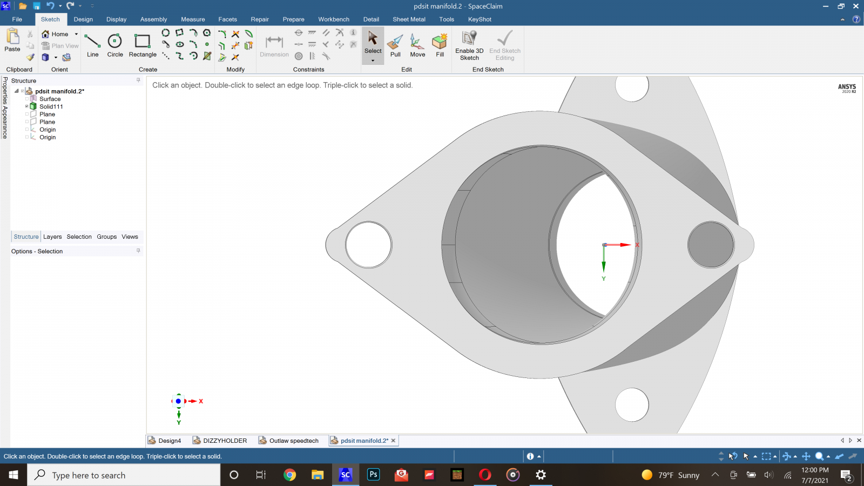Open the Sheet Metal ribbon tab
Image resolution: width=864 pixels, height=486 pixels.
point(409,19)
